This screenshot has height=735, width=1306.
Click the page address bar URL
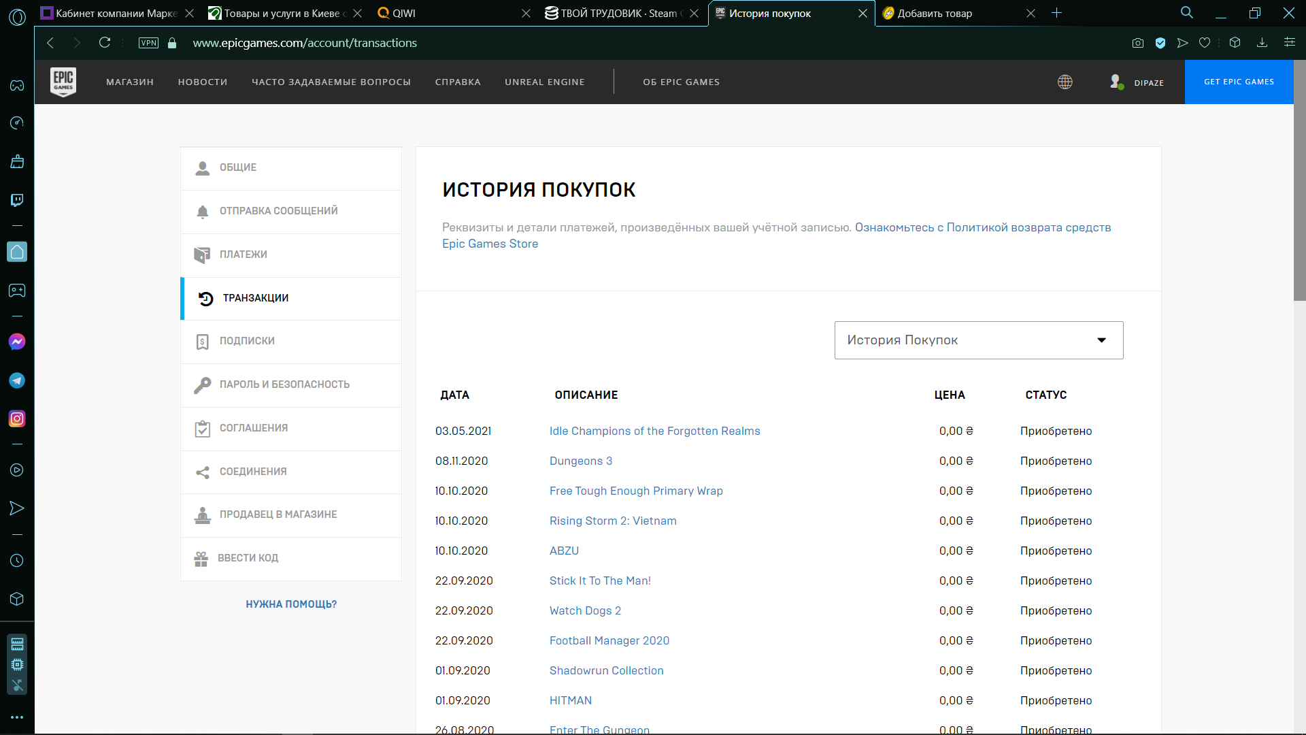(x=305, y=43)
